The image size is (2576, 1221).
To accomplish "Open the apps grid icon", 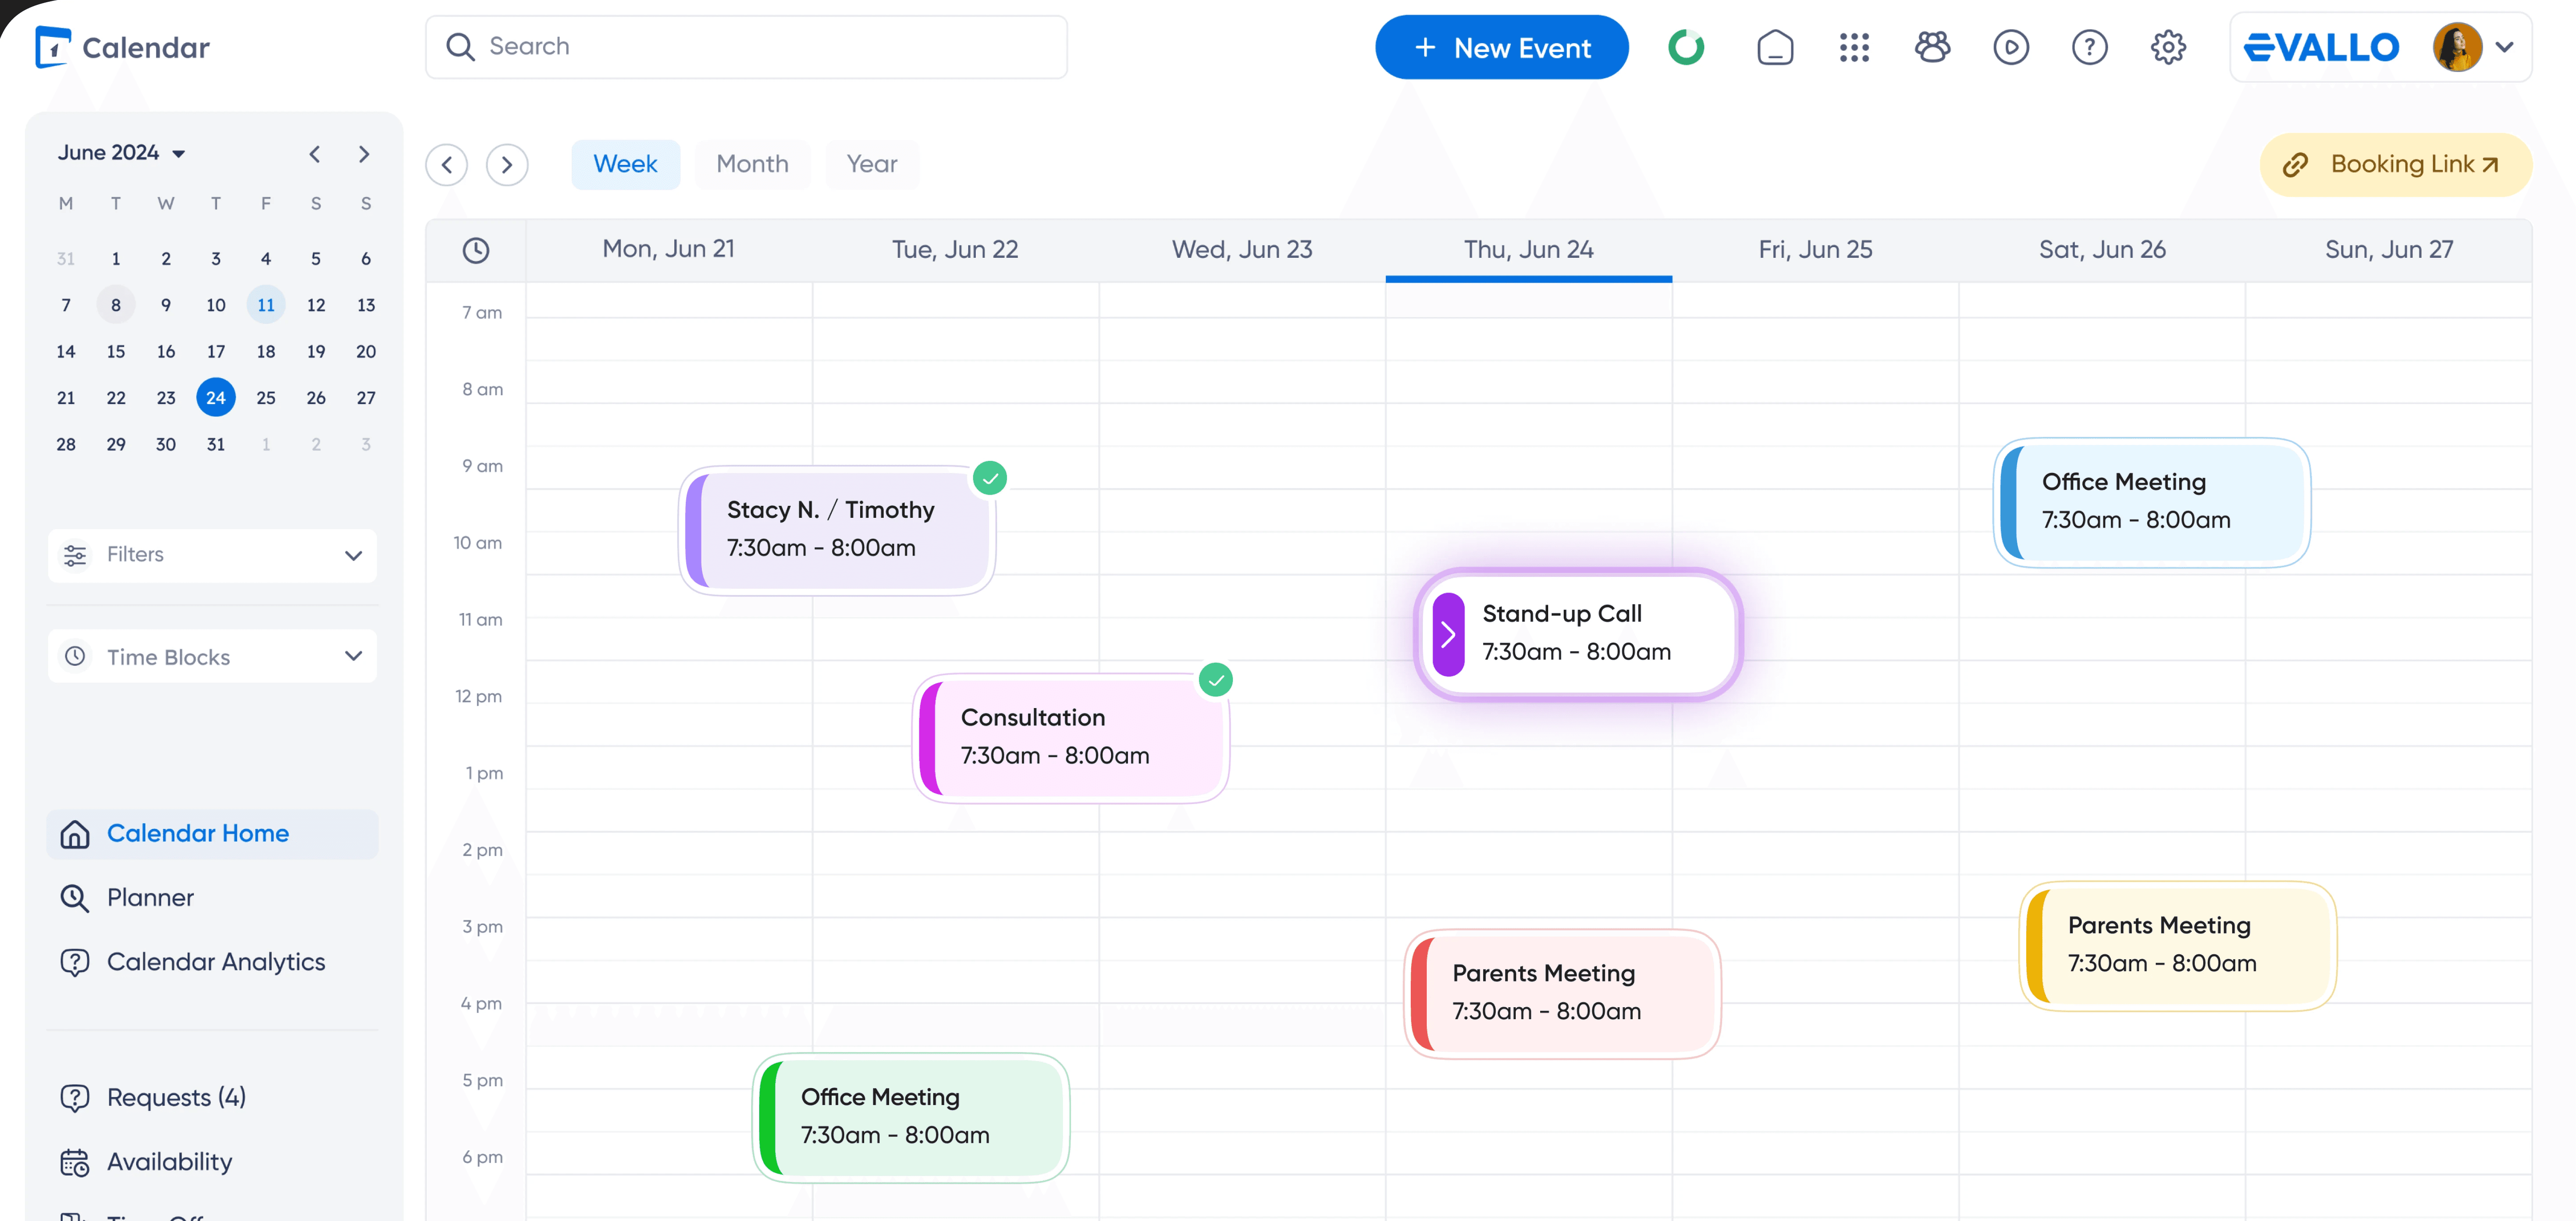I will click(x=1854, y=47).
